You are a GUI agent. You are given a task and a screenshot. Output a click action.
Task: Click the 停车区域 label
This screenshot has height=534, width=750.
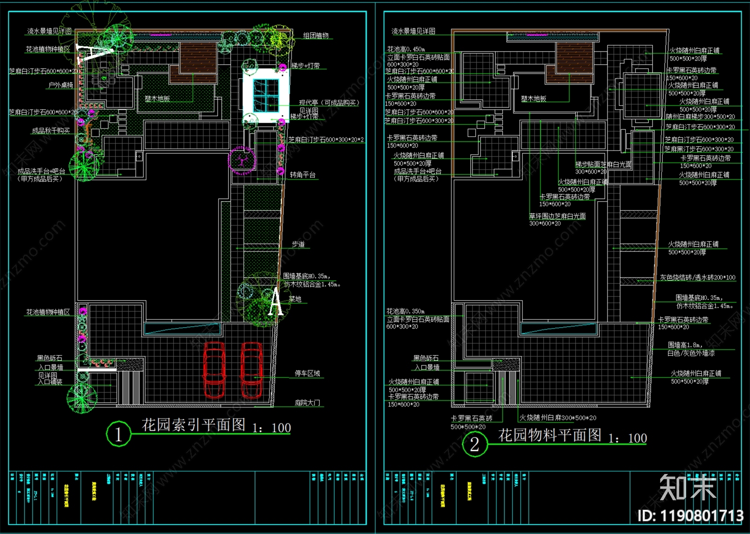click(307, 374)
